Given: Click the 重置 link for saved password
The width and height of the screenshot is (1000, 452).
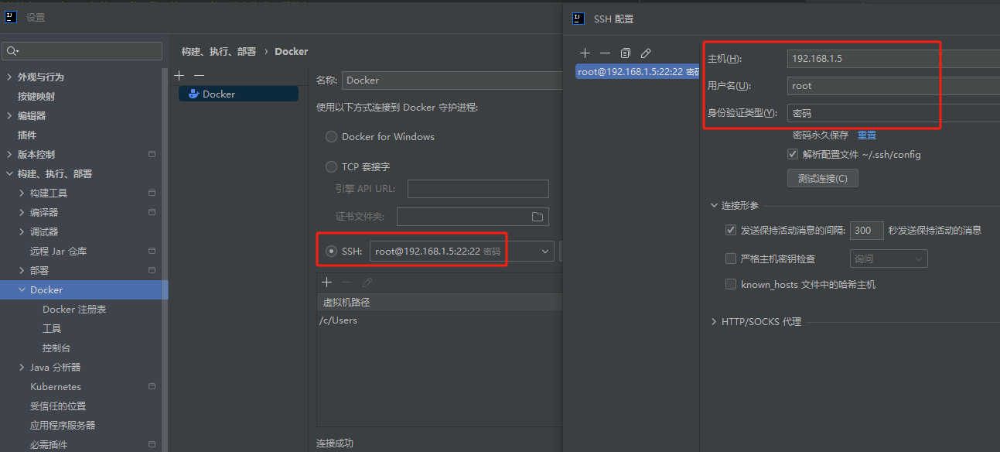Looking at the screenshot, I should [866, 135].
